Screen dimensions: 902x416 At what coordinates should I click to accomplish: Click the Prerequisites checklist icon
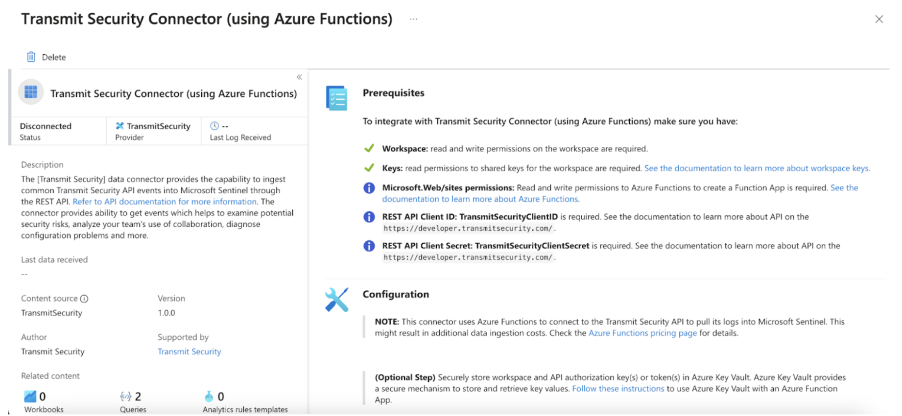[x=336, y=98]
